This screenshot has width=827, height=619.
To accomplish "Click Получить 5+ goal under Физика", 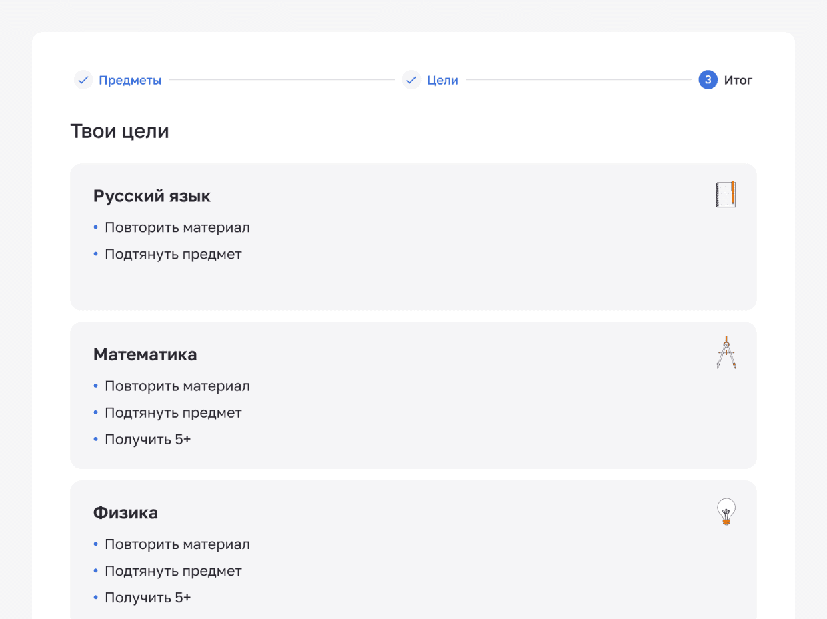I will coord(148,598).
